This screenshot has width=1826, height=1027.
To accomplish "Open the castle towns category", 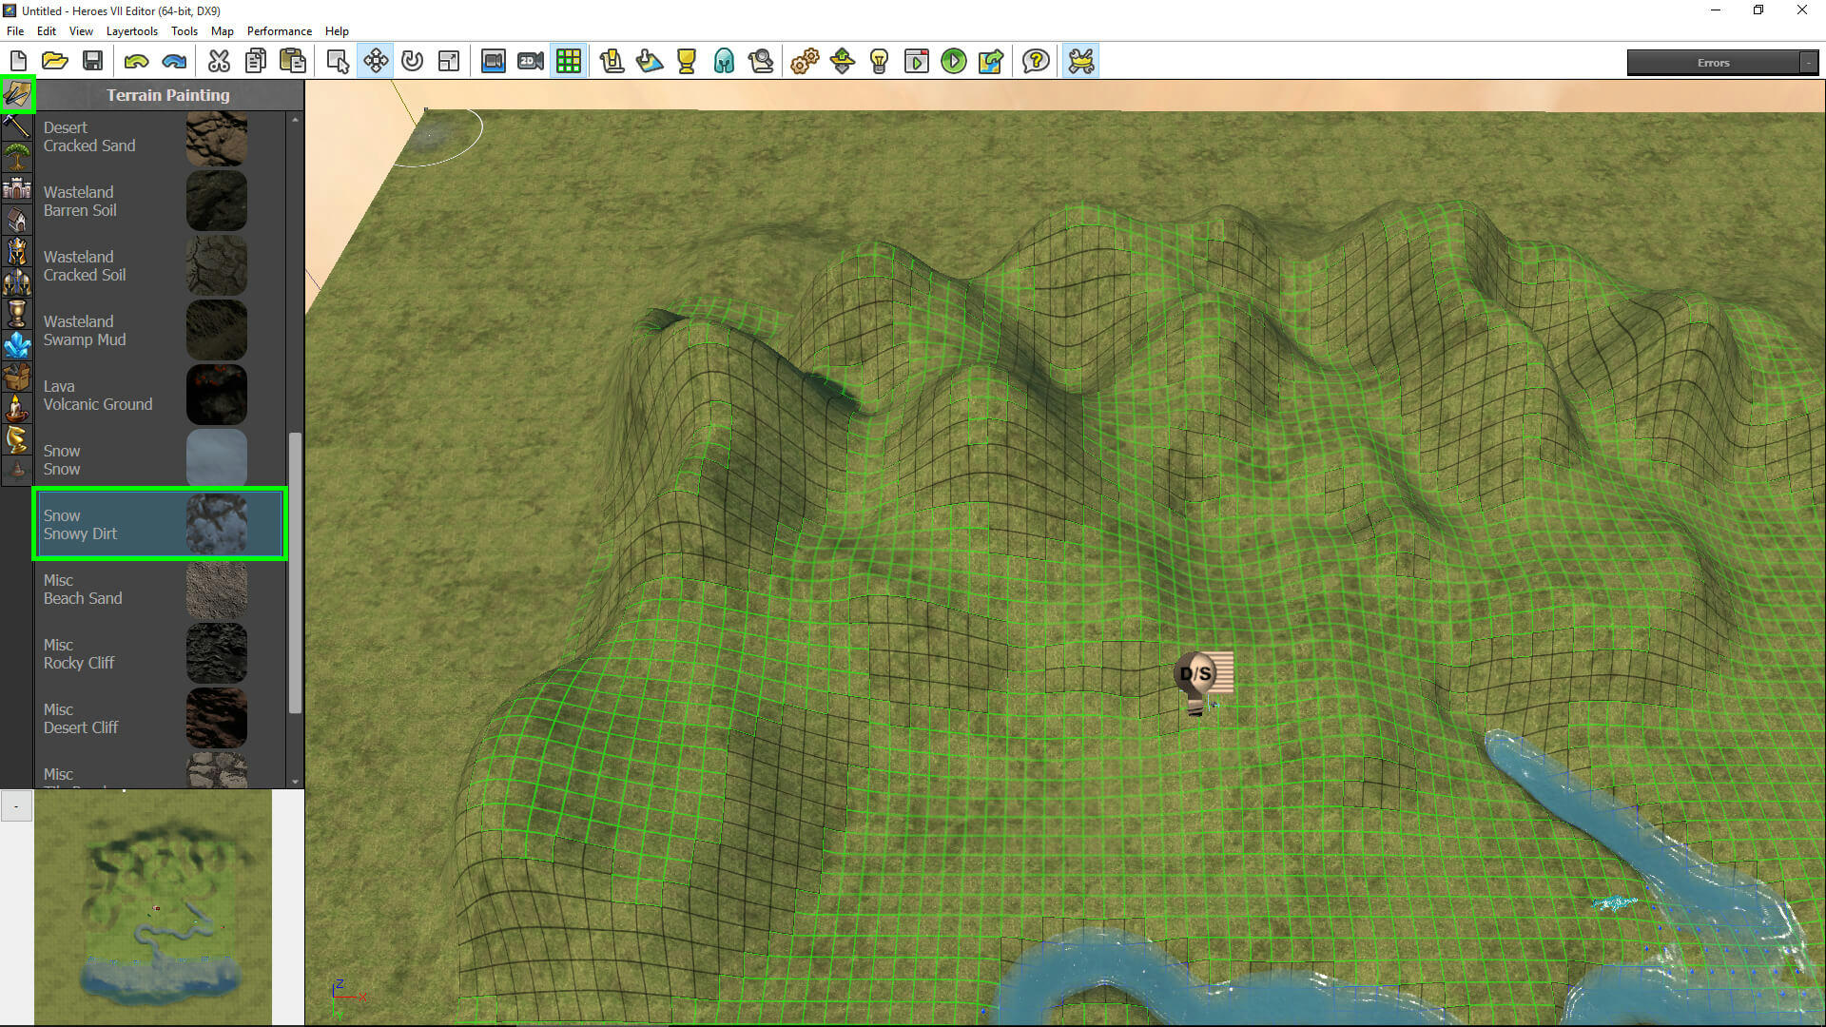I will pyautogui.click(x=17, y=188).
